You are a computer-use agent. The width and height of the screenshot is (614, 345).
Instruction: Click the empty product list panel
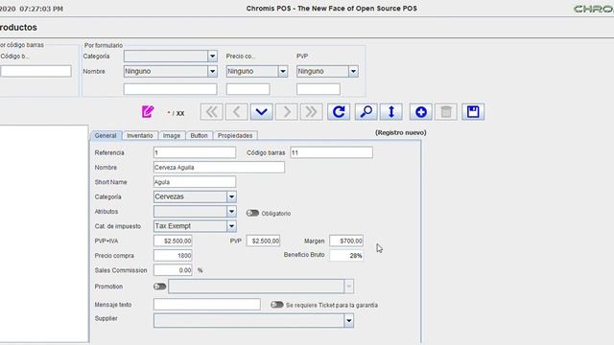pos(44,234)
